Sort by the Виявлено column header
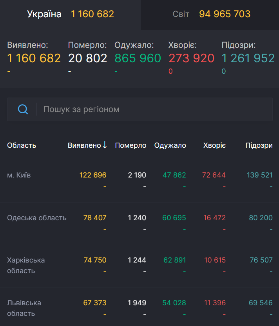This screenshot has height=326, width=279. [84, 145]
